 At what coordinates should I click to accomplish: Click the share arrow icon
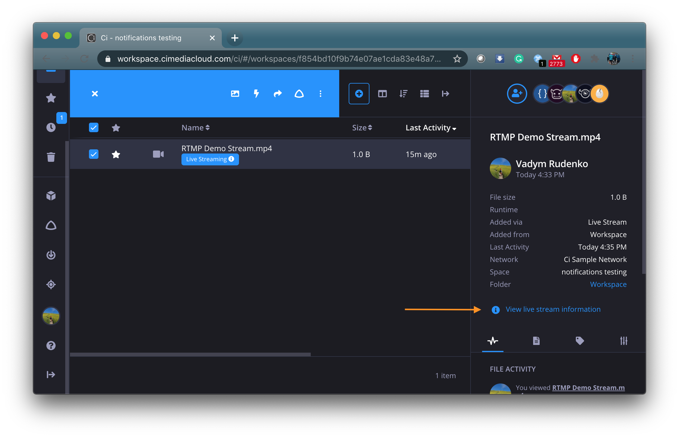278,94
